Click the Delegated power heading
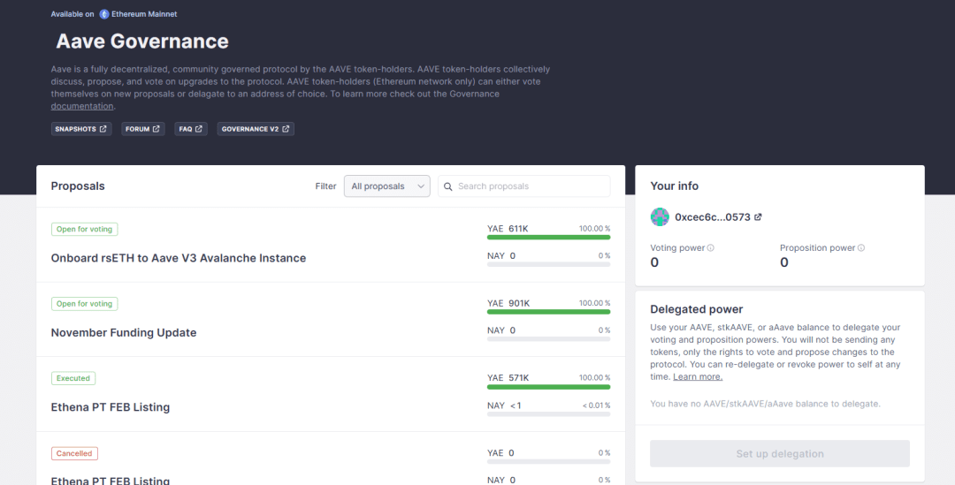955x485 pixels. tap(696, 309)
